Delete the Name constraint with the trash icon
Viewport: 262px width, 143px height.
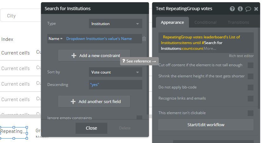click(144, 39)
